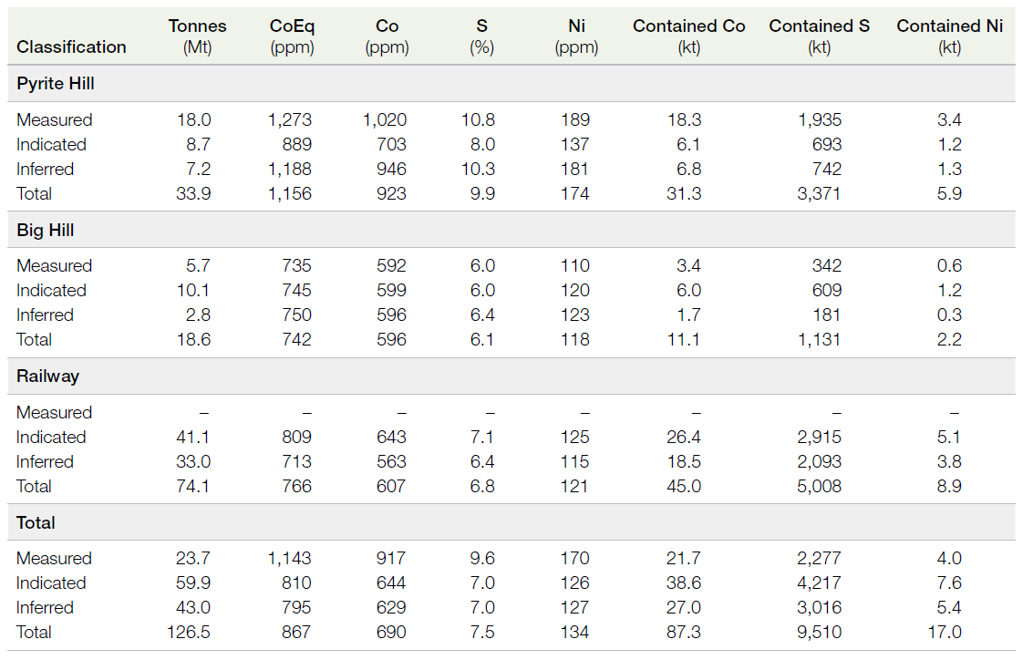Click Railway Total contained Co 45.0

(684, 487)
